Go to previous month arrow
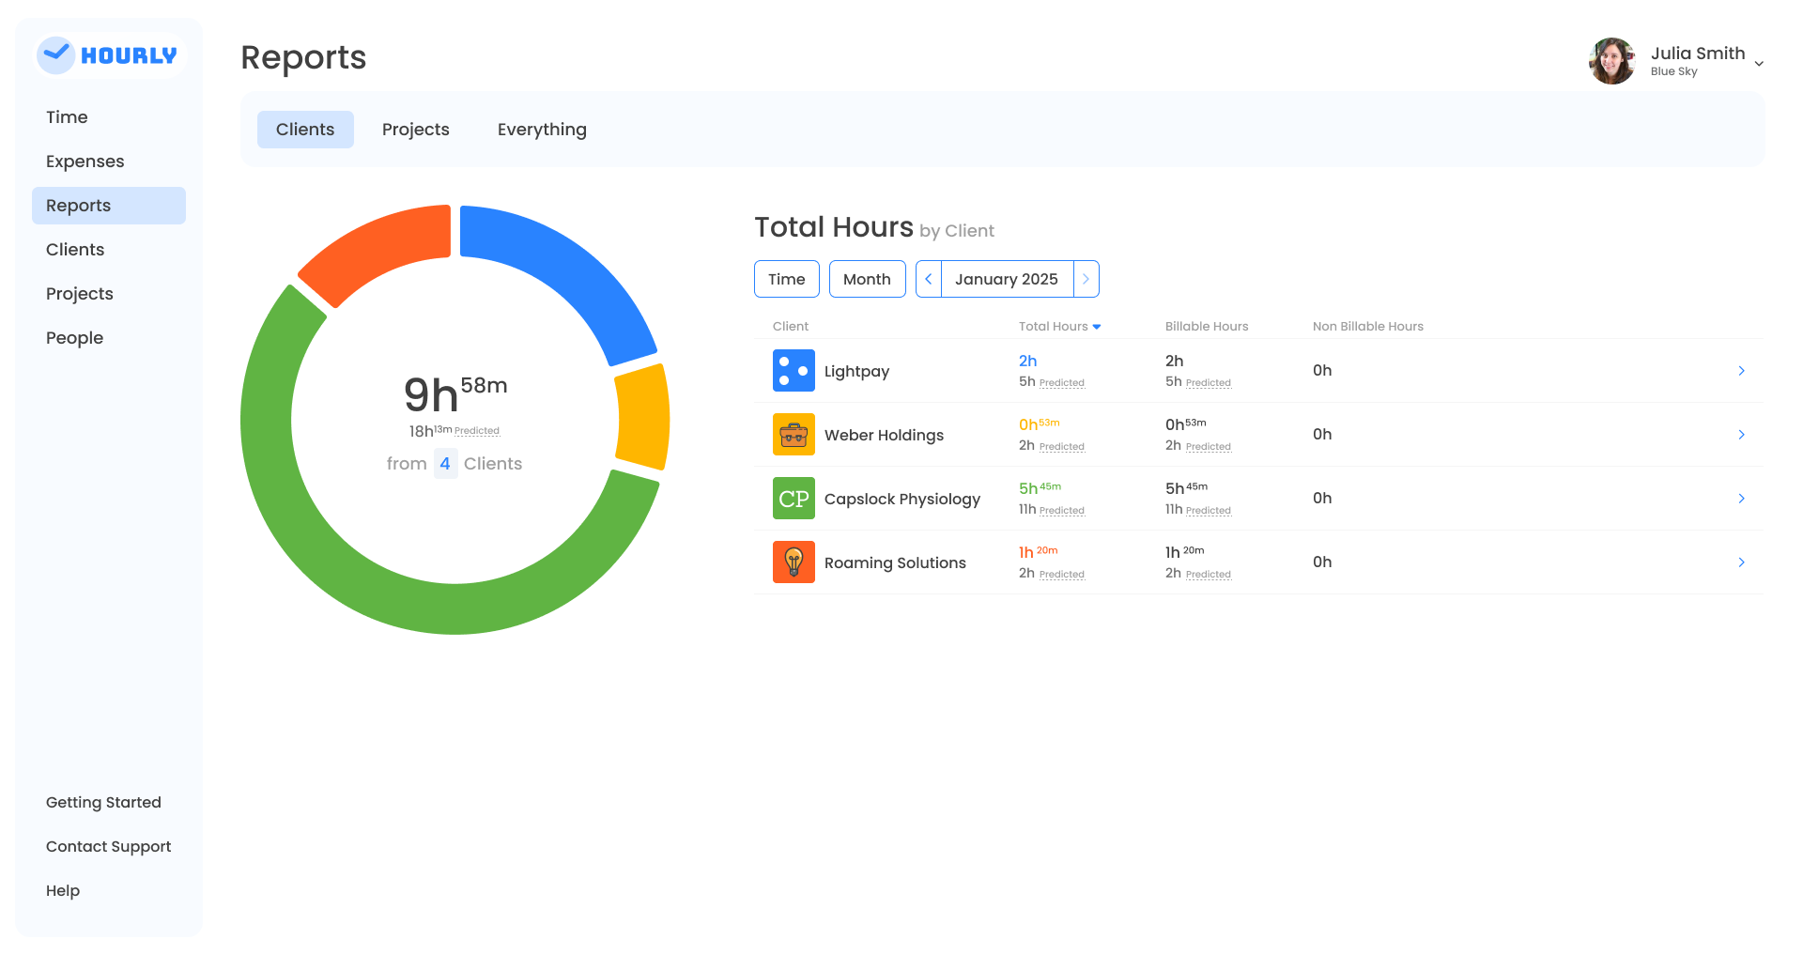The height and width of the screenshot is (955, 1803). (929, 279)
